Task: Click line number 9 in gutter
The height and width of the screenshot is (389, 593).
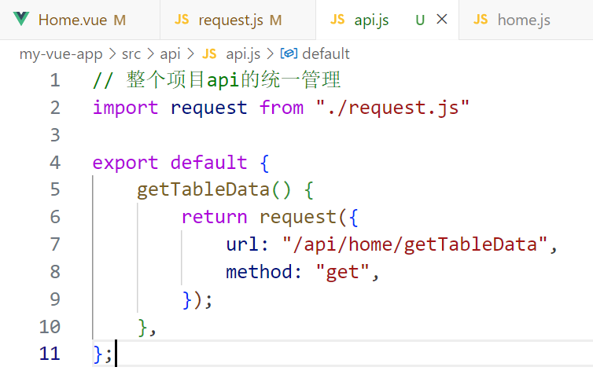Action: (55, 299)
